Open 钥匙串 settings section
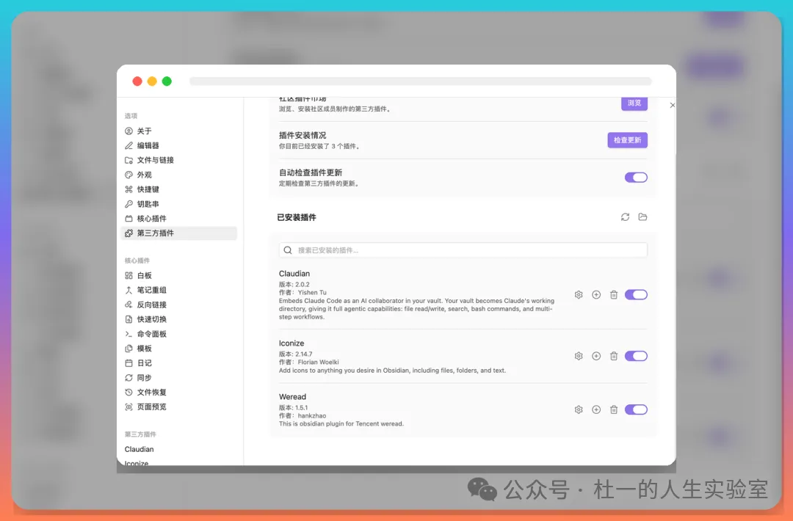 [x=180, y=204]
